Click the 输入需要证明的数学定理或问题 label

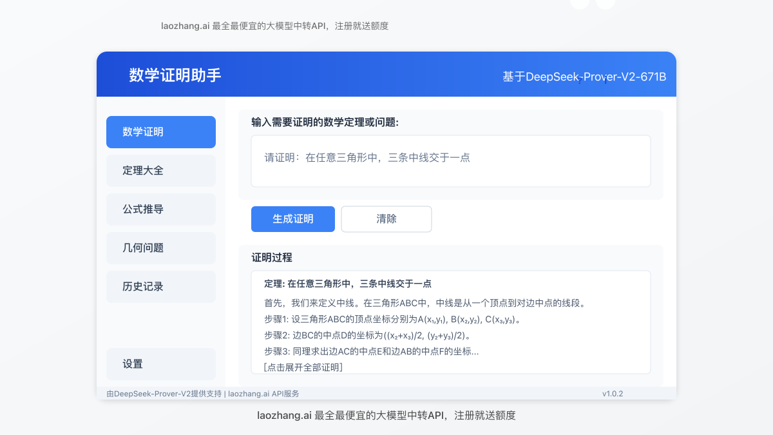[x=325, y=122]
